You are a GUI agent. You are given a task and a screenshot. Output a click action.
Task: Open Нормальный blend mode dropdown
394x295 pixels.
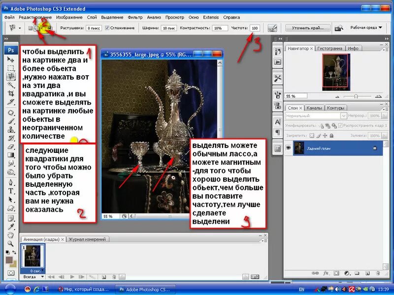click(316, 116)
